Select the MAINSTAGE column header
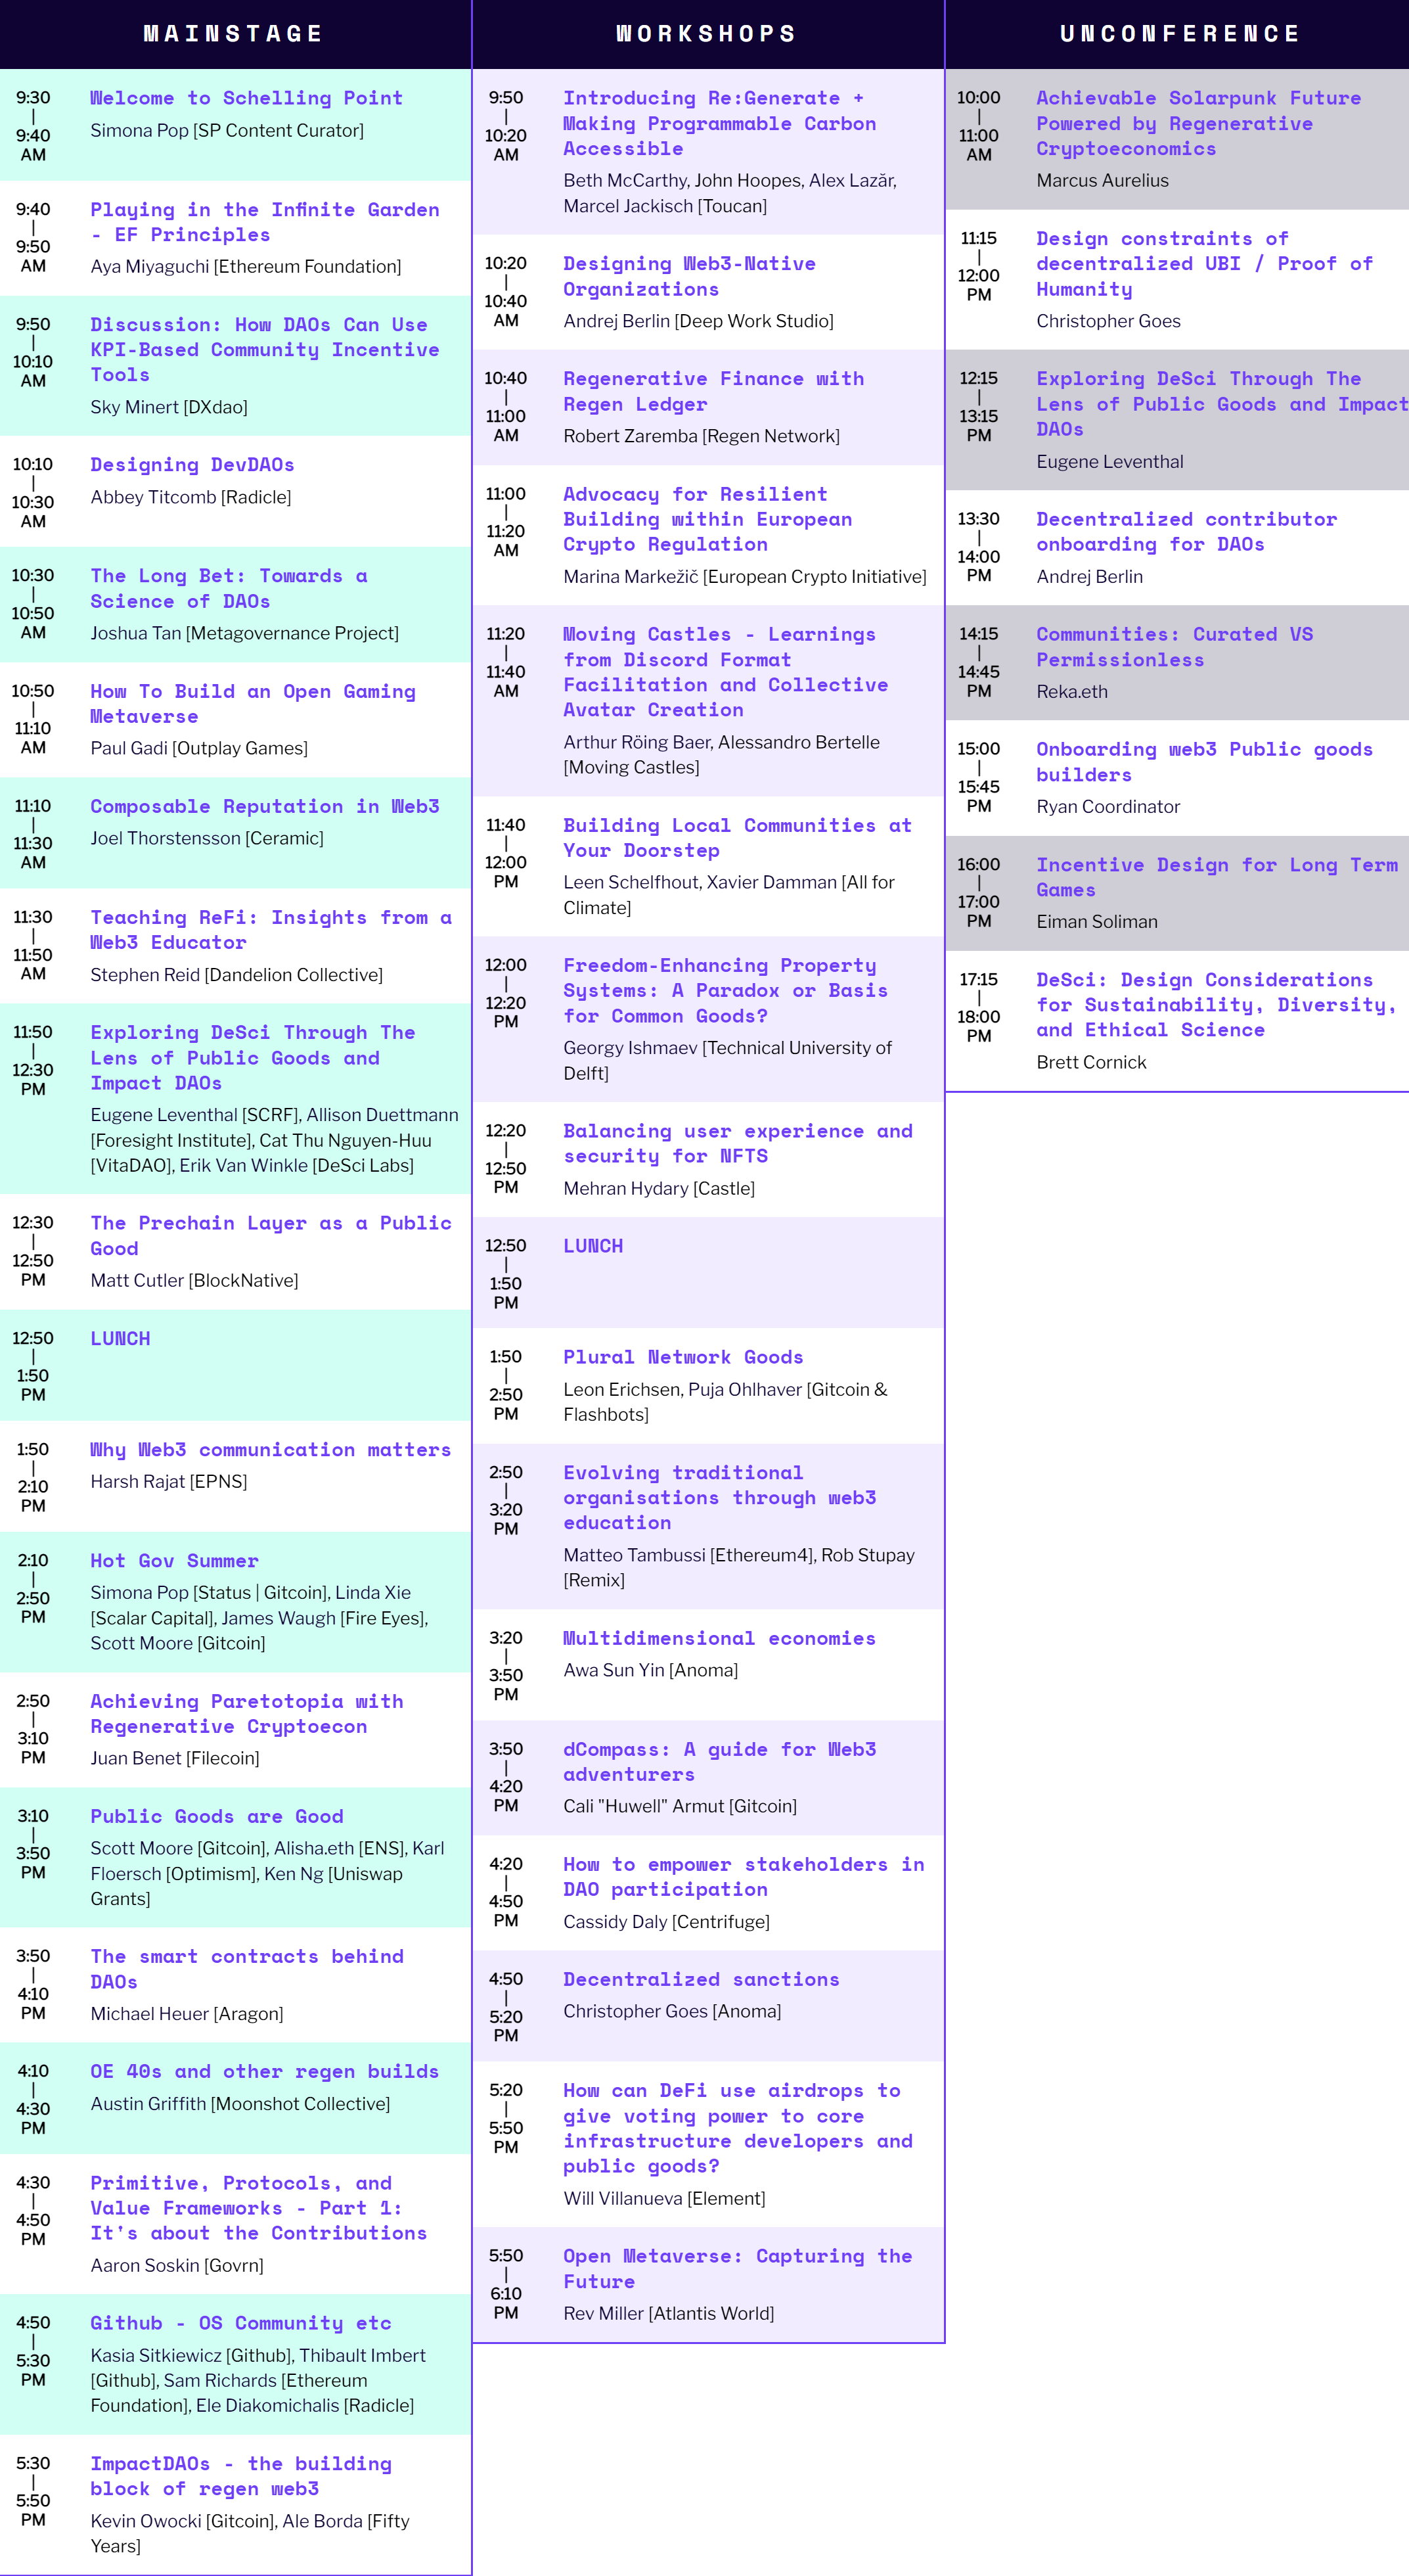 point(234,34)
